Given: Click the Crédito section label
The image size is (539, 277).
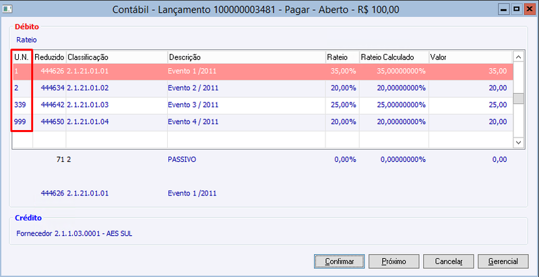Looking at the screenshot, I should (28, 218).
